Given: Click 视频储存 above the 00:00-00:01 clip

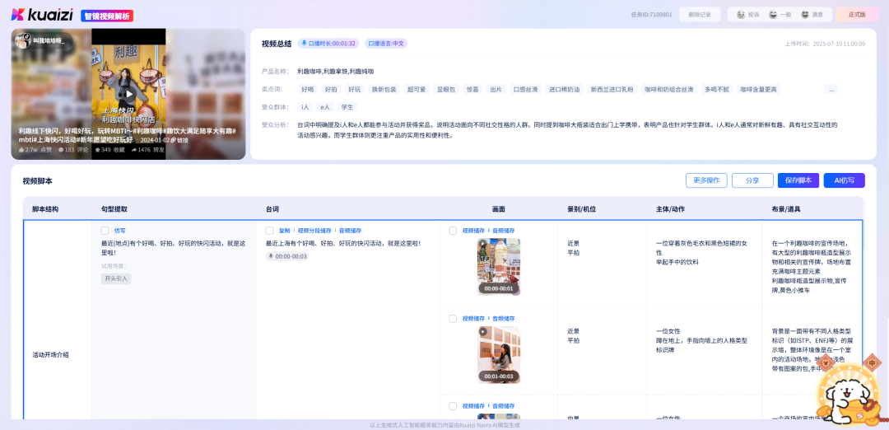Looking at the screenshot, I should 474,231.
